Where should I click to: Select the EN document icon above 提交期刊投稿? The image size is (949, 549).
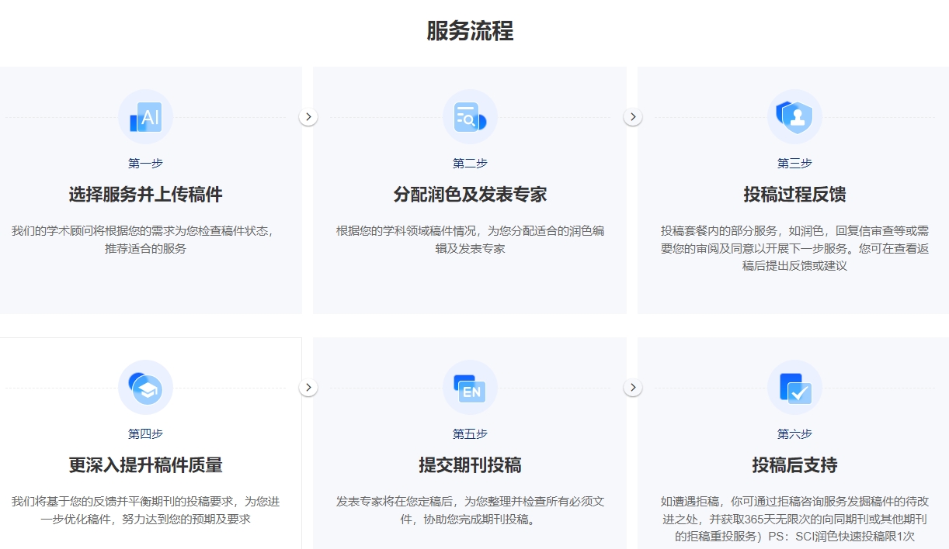click(x=470, y=387)
